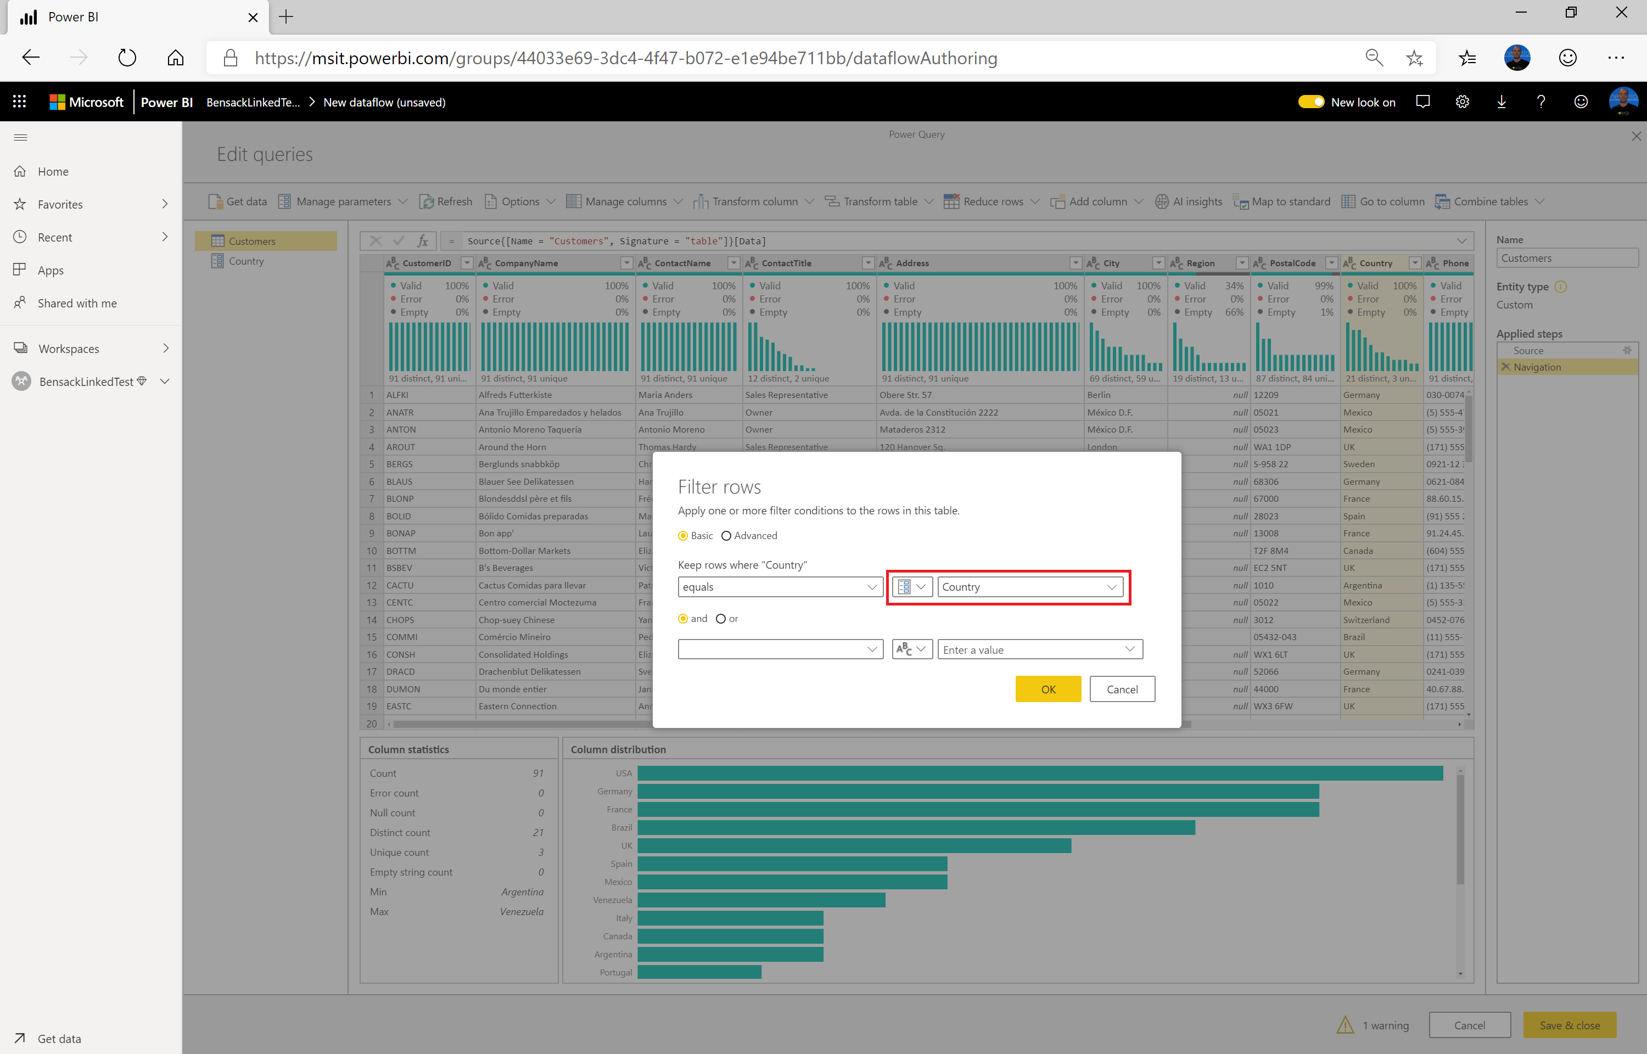Open Add column menu

click(x=1097, y=201)
